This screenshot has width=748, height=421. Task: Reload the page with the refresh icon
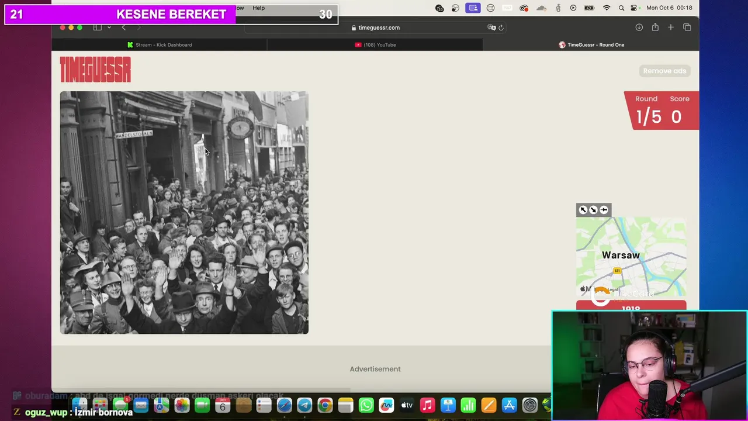[x=501, y=27]
